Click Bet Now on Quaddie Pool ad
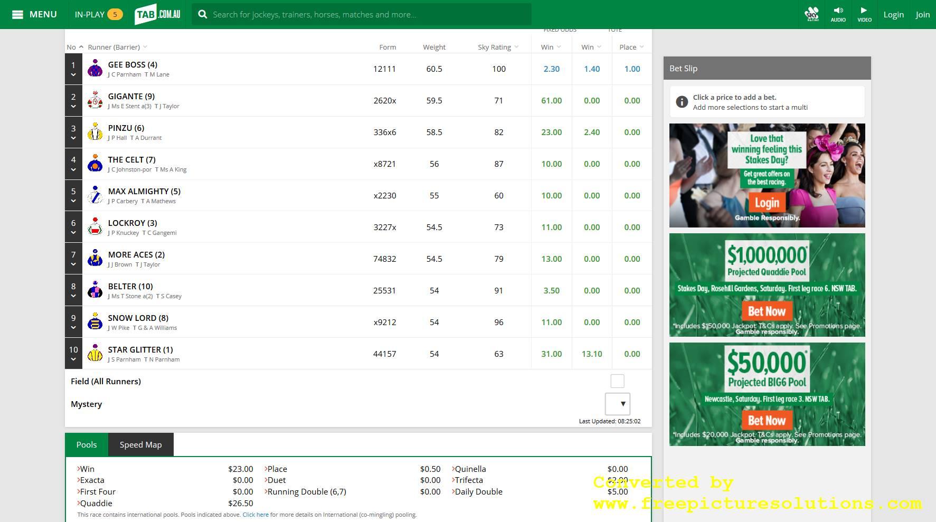This screenshot has height=522, width=936. (767, 311)
